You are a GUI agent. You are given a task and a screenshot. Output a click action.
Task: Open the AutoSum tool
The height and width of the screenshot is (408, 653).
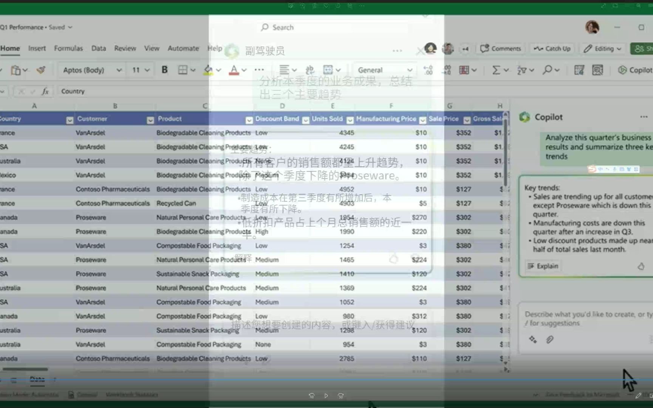pyautogui.click(x=496, y=70)
